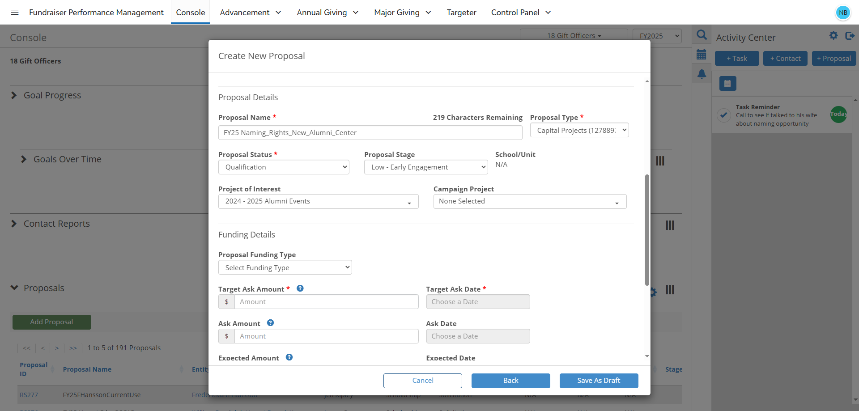Expand the Goal Progress section
The image size is (859, 411).
coord(14,95)
